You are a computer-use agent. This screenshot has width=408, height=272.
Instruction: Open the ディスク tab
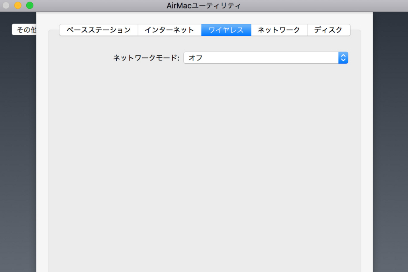(329, 30)
